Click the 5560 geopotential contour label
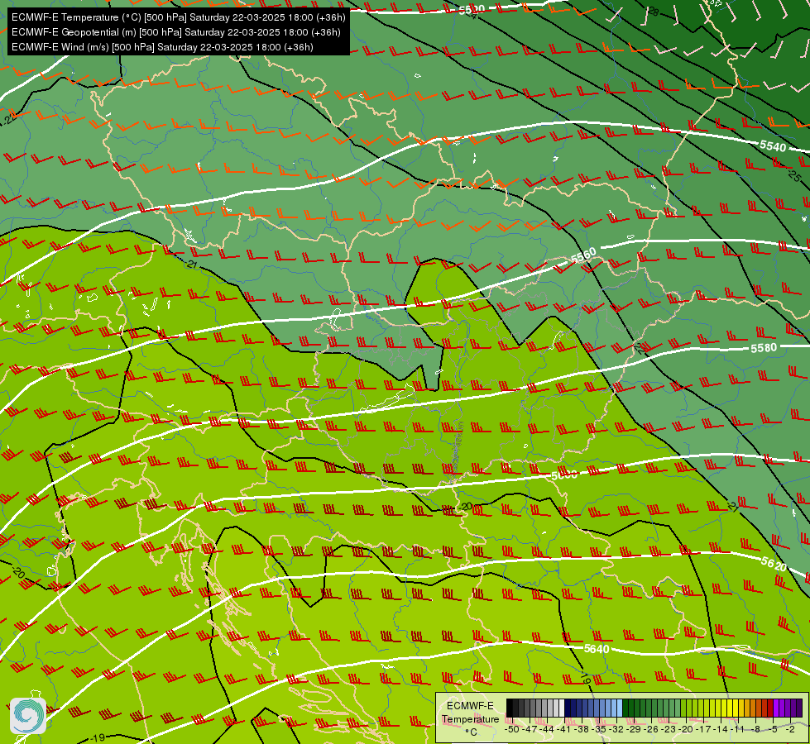Viewport: 810px width, 744px height. click(x=584, y=255)
